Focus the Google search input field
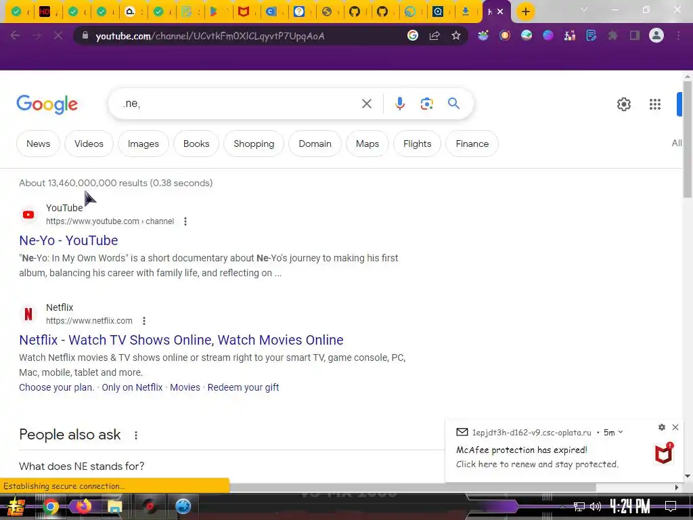The width and height of the screenshot is (693, 520). click(x=239, y=104)
